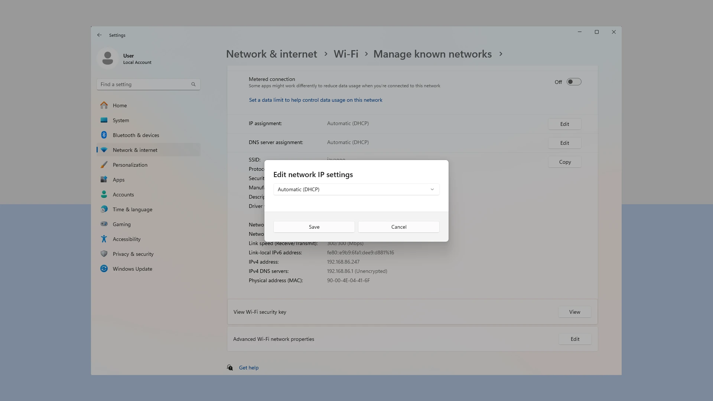Click Save button in IP settings dialog
Image resolution: width=713 pixels, height=401 pixels.
click(x=314, y=227)
